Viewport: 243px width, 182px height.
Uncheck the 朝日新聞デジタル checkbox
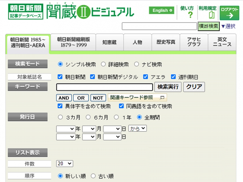click(93, 77)
